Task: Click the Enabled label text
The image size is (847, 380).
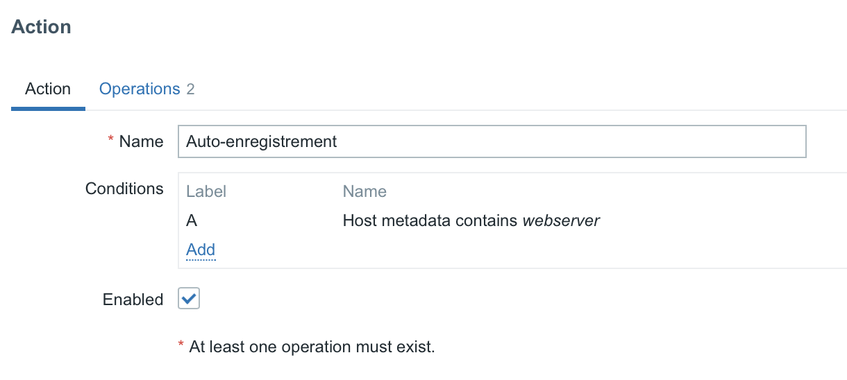Action: click(133, 300)
